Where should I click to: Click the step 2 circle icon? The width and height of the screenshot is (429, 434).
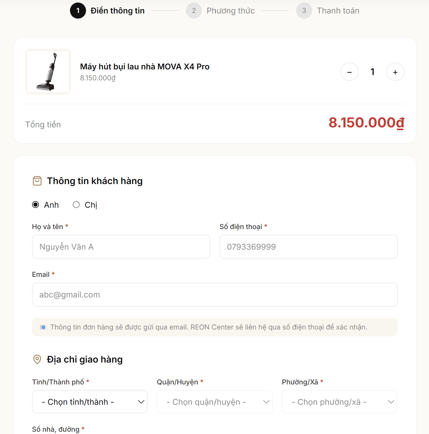pos(194,11)
